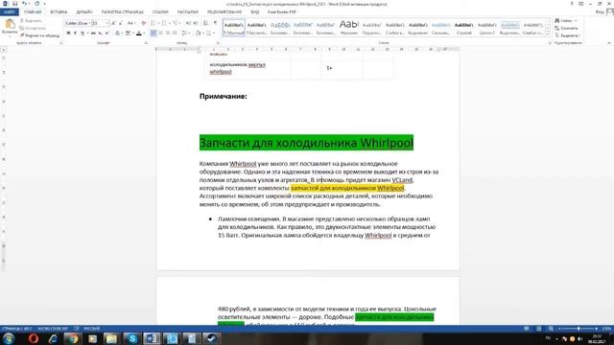Open Borders dropdown

210,34
